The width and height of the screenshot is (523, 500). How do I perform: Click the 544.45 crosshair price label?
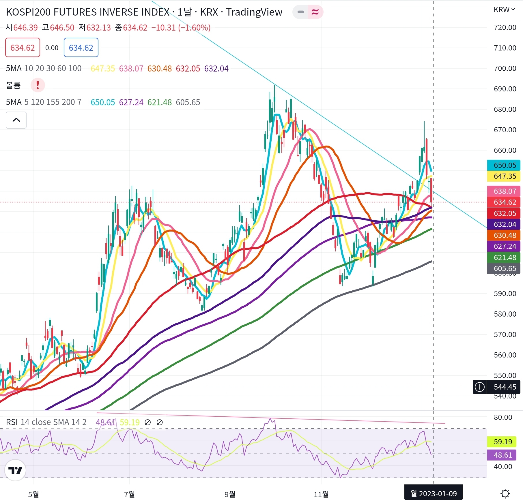click(x=504, y=387)
